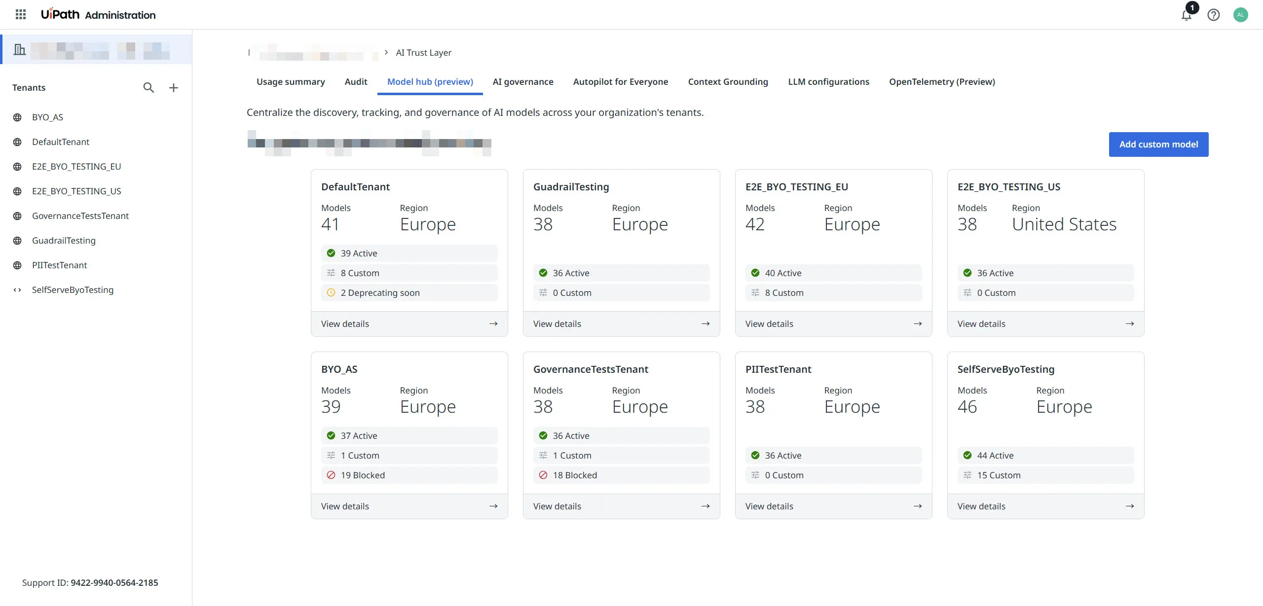The height and width of the screenshot is (606, 1263).
Task: View details for GovernanceTestsTenant card
Action: click(622, 506)
